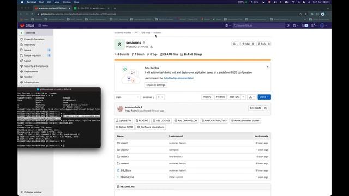
Task: Click the History button
Action: tap(207, 97)
